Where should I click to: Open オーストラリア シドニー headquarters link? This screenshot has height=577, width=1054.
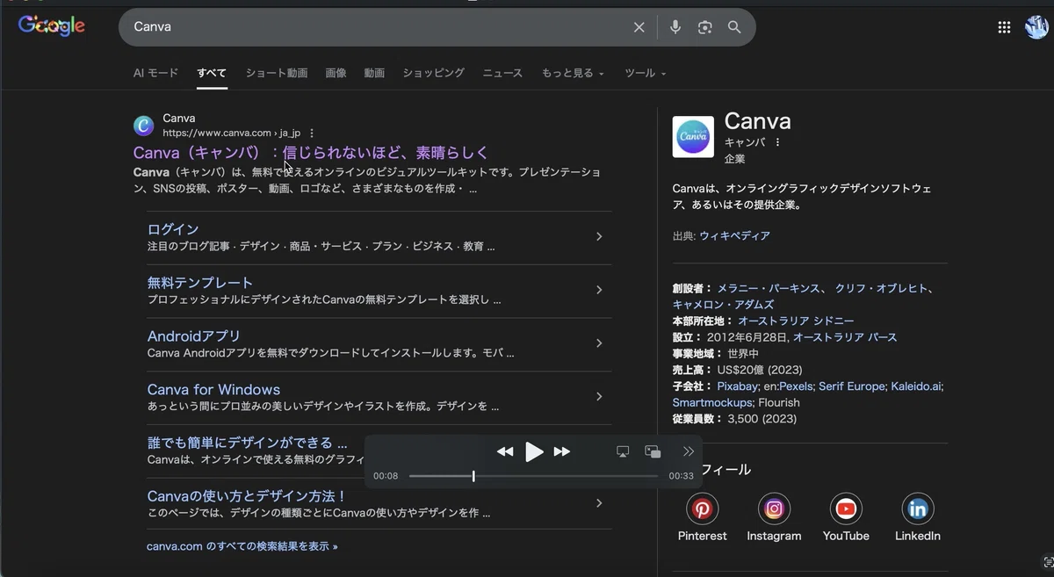pos(796,321)
